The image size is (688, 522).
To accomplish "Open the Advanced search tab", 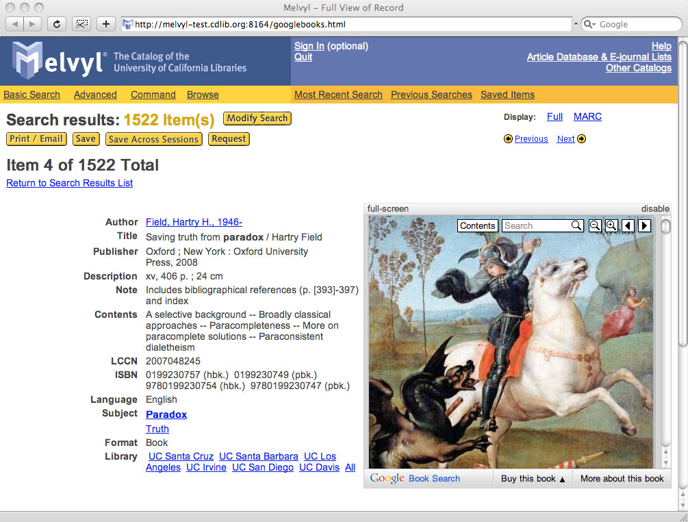I will coord(95,95).
